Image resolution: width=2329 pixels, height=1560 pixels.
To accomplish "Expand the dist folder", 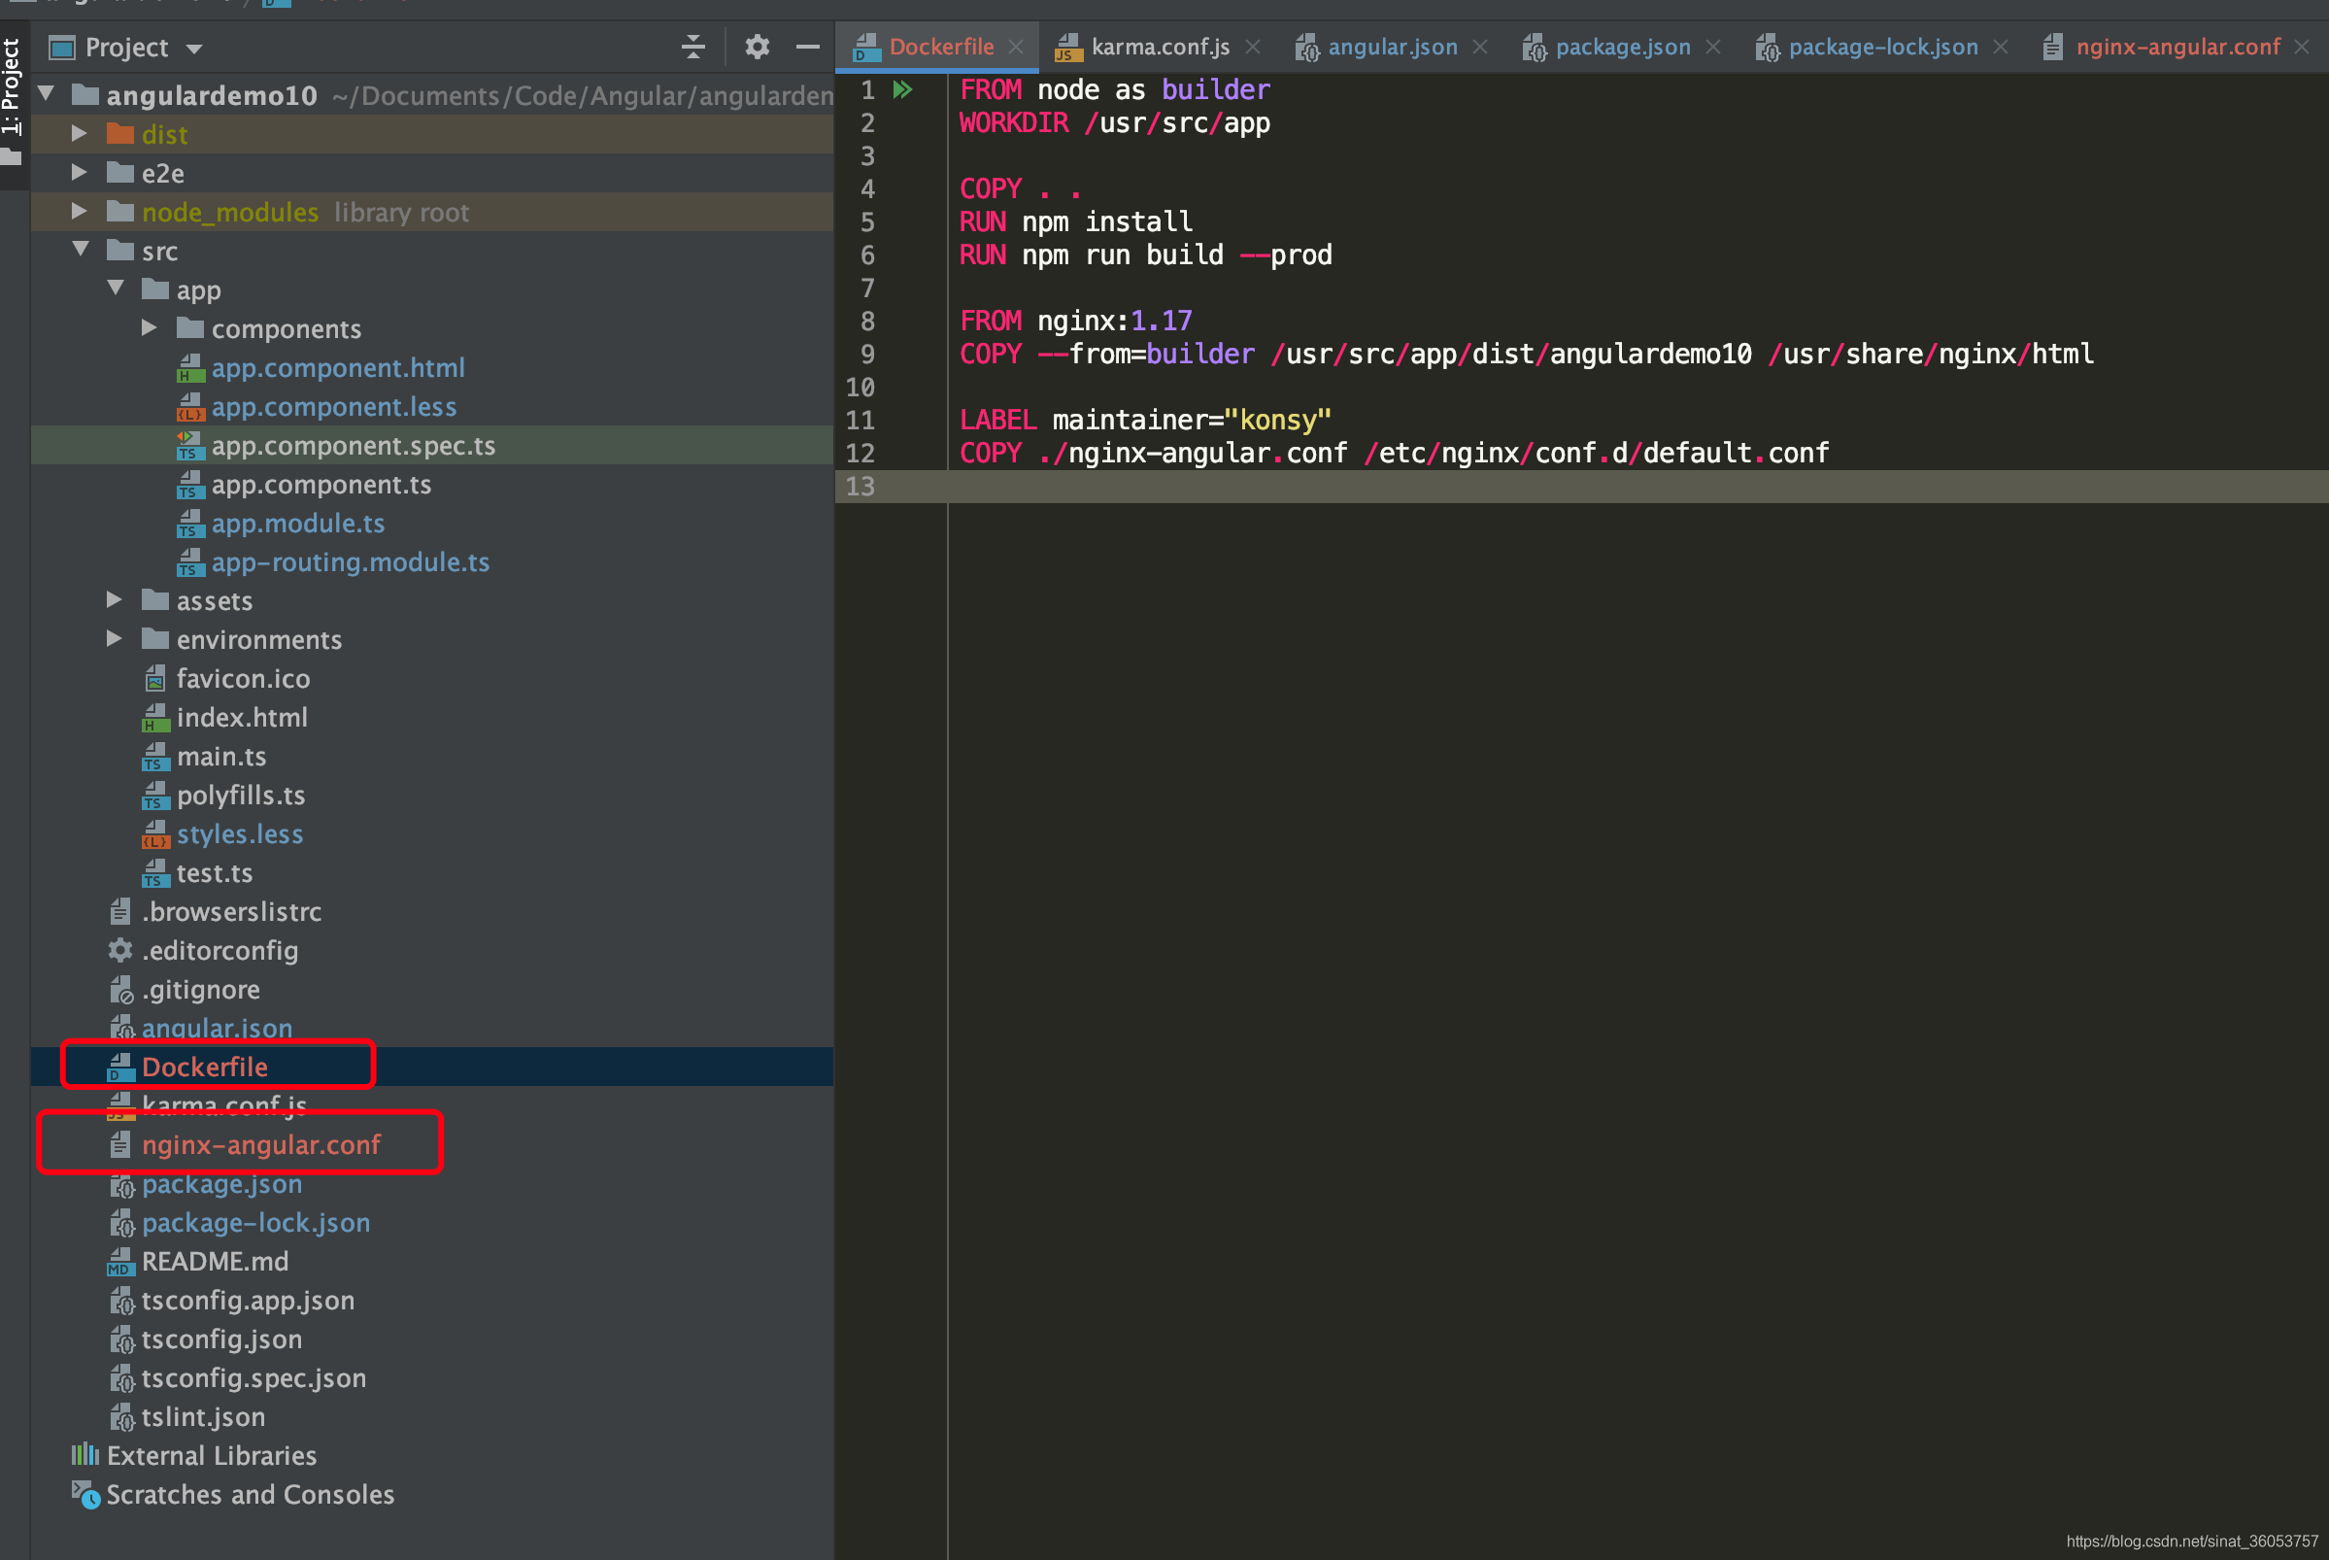I will tap(80, 133).
